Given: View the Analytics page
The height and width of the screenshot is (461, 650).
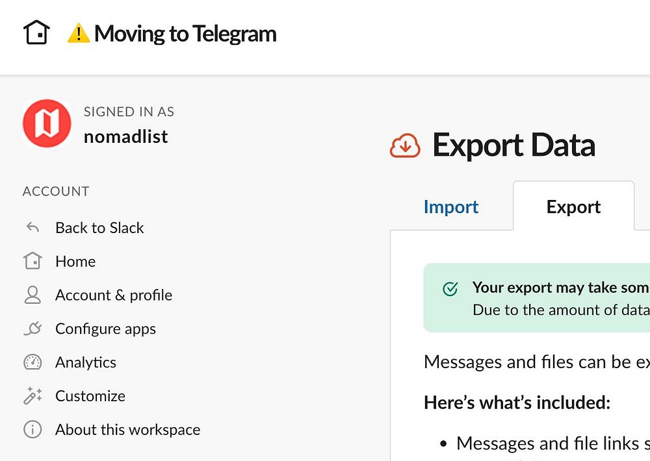Looking at the screenshot, I should (x=86, y=362).
